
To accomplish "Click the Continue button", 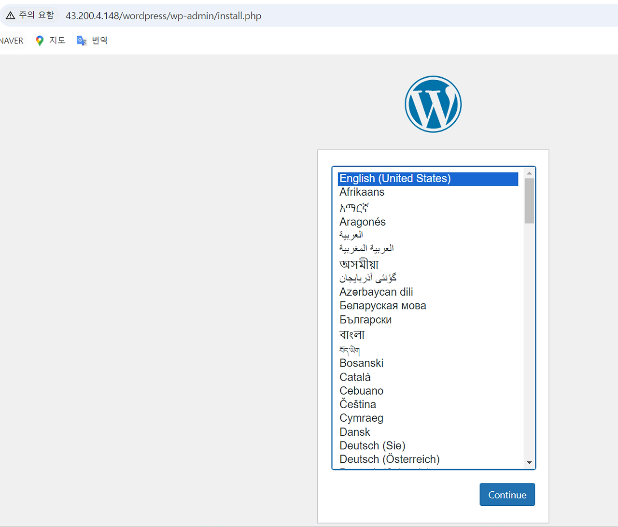I will point(507,495).
